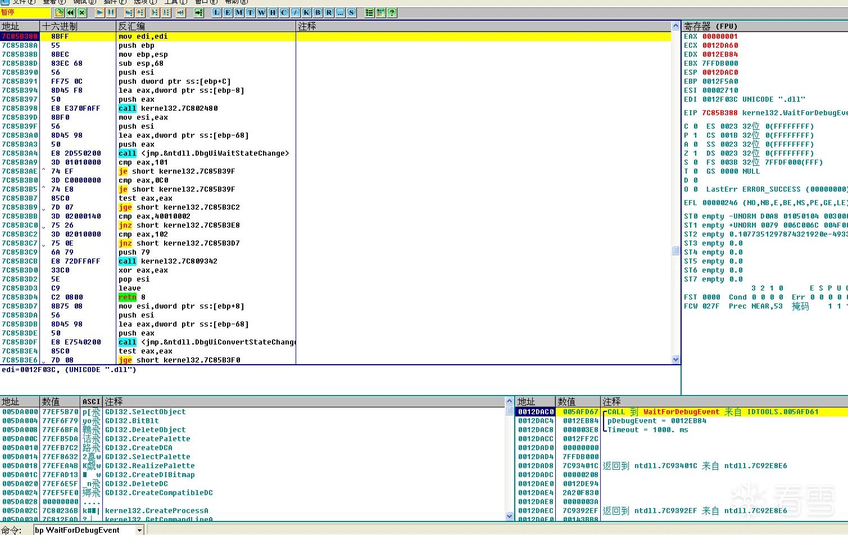Viewport: 848px width, 535px height.
Task: Select stack row pDebugEvent = 0012EB84
Action: point(681,421)
